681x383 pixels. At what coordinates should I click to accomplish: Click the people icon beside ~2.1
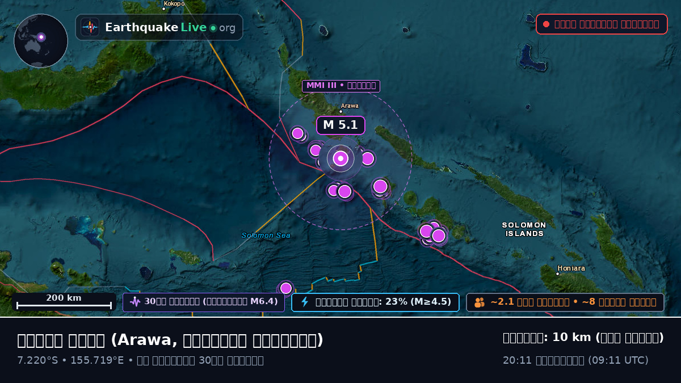click(480, 302)
